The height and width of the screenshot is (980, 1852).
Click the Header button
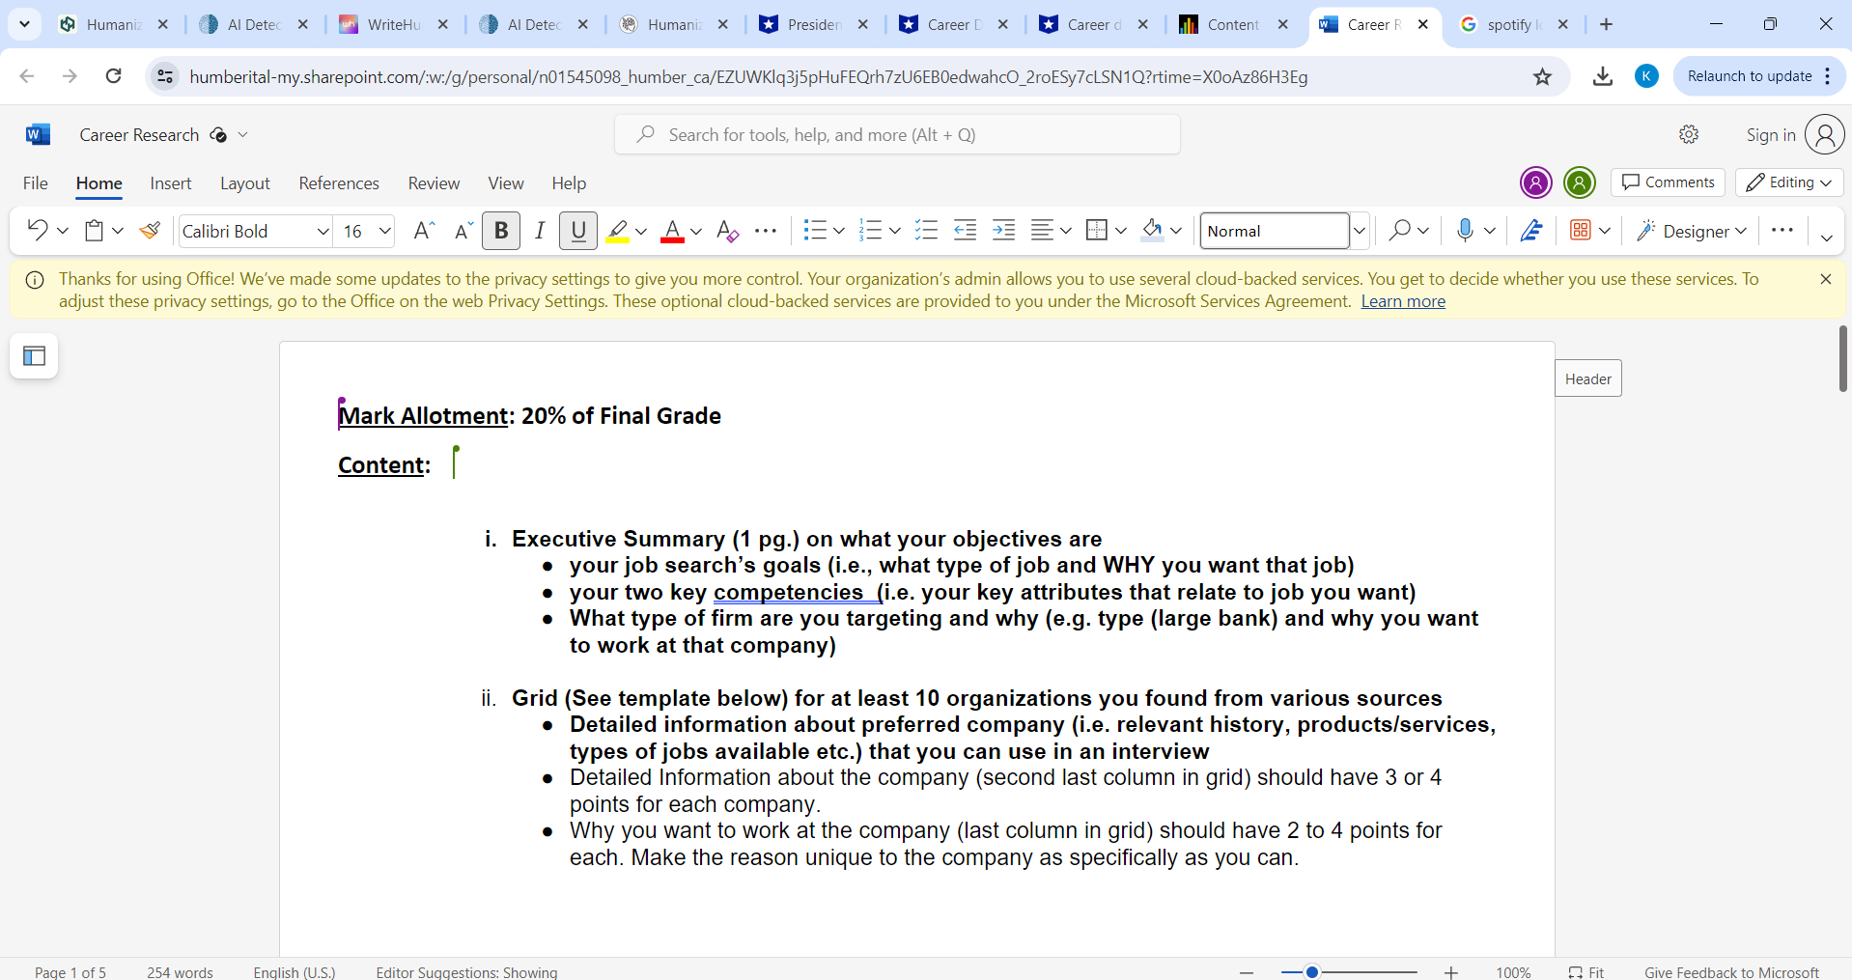click(x=1588, y=379)
